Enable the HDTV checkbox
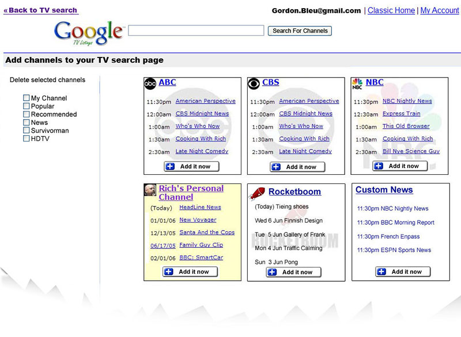 [x=27, y=139]
